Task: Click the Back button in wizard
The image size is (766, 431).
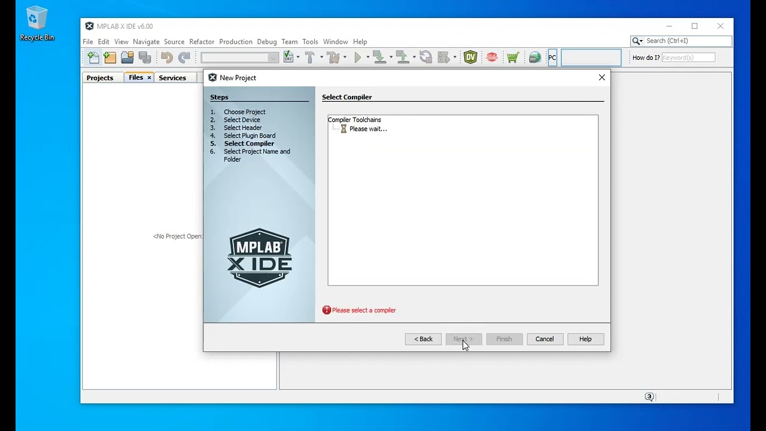Action: tap(423, 339)
